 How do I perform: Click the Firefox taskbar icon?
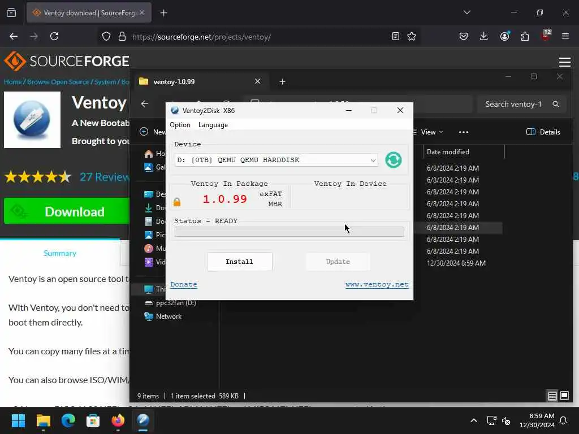tap(118, 420)
